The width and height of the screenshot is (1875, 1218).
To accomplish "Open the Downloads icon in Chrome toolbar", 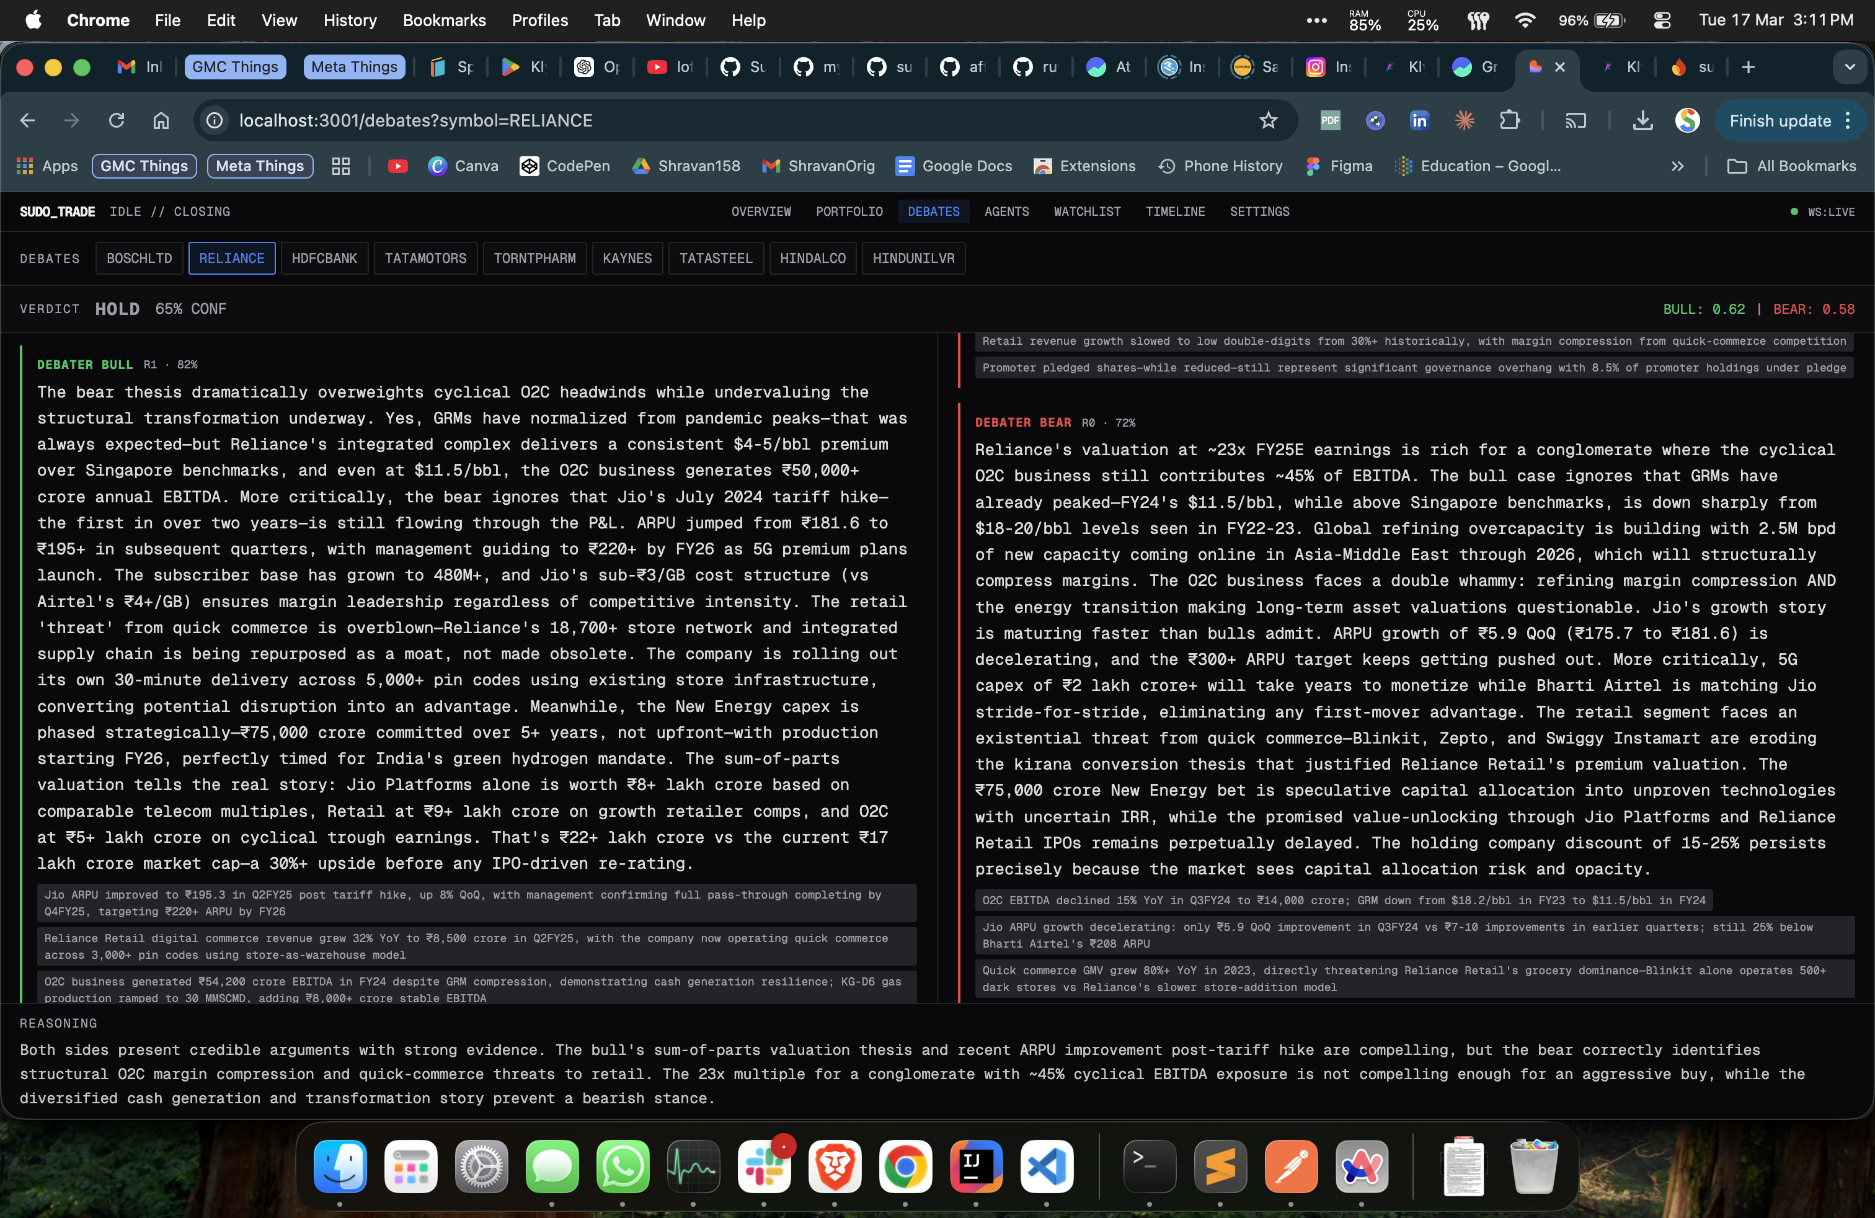I will 1642,120.
